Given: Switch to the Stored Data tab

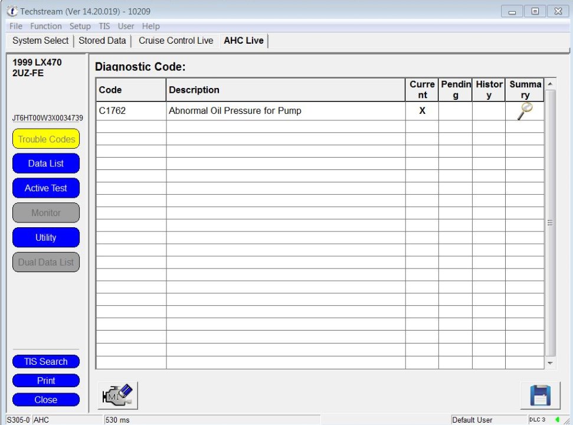Looking at the screenshot, I should tap(102, 41).
